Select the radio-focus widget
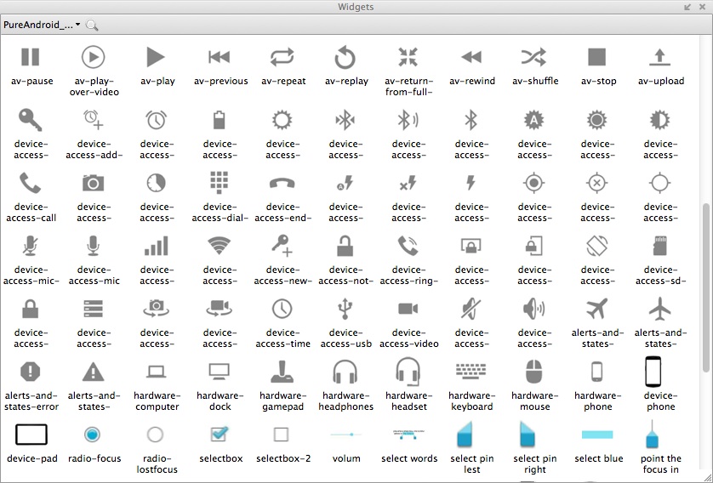 pyautogui.click(x=94, y=435)
